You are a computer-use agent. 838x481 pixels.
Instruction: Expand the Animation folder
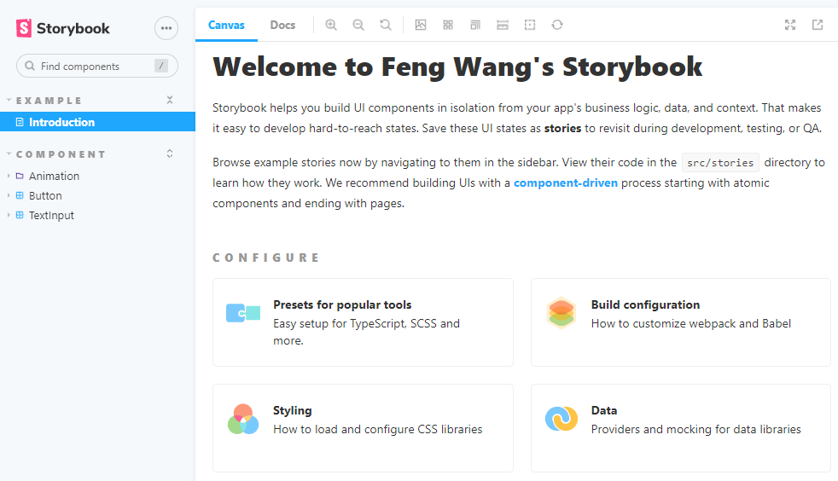[54, 176]
